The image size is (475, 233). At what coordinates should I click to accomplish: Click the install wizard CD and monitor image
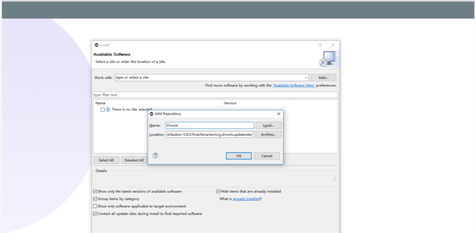[x=327, y=59]
